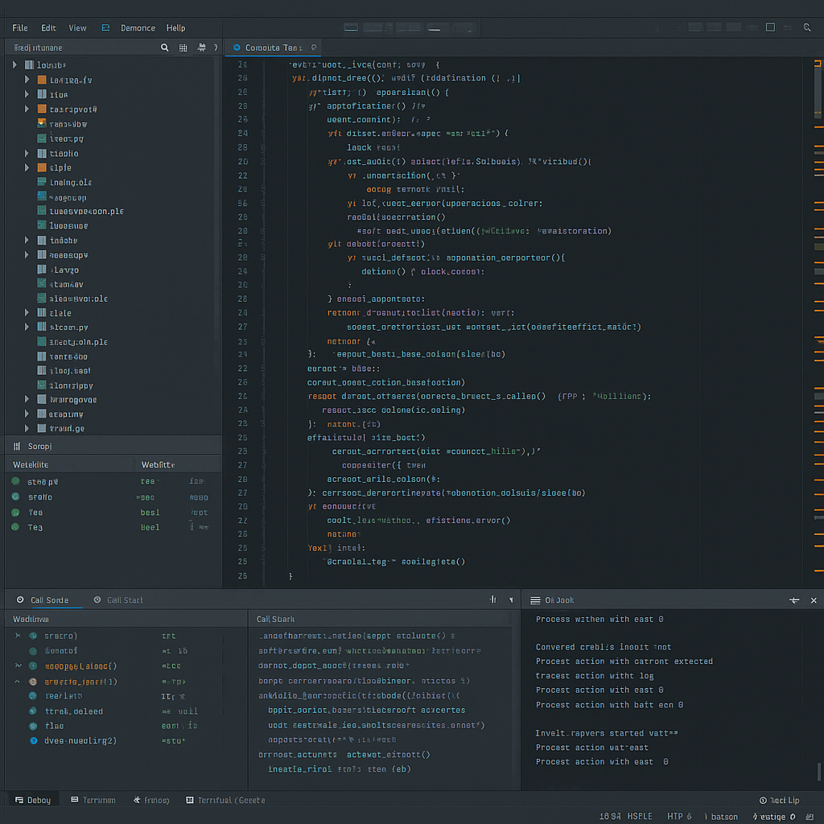Screen dimensions: 824x824
Task: Click the Wetekiite column header
Action: (31, 464)
